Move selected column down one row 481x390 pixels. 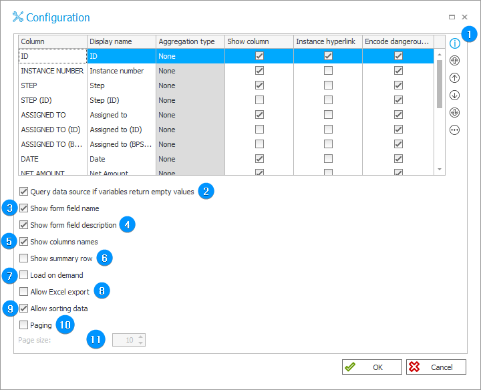point(454,95)
